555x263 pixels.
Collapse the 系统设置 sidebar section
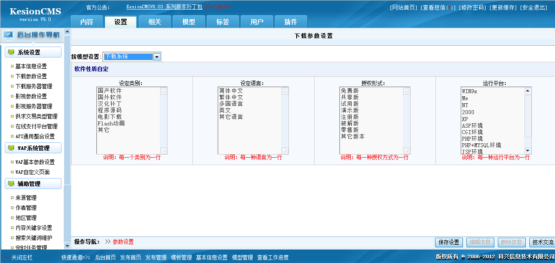click(x=33, y=52)
